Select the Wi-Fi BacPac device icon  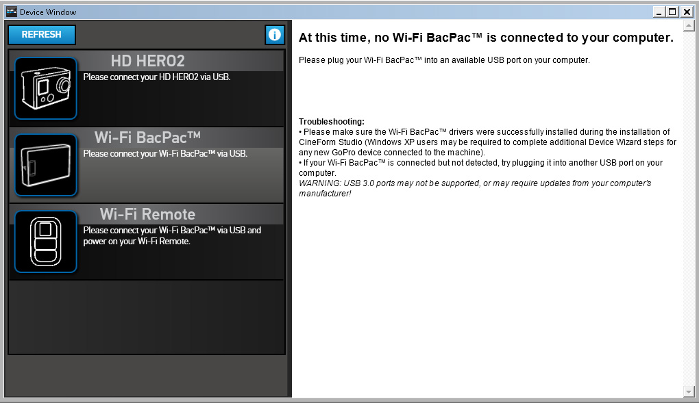click(x=46, y=165)
